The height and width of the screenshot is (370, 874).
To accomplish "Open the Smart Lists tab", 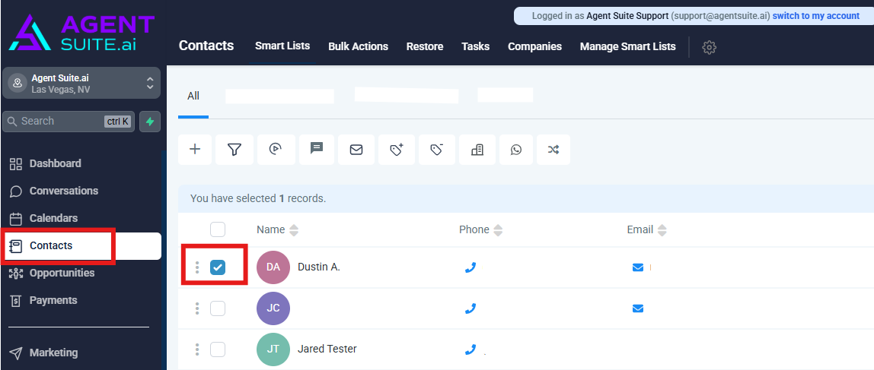I will tap(282, 46).
